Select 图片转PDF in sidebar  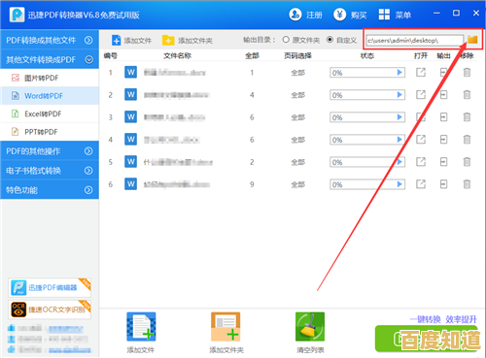[x=50, y=78]
